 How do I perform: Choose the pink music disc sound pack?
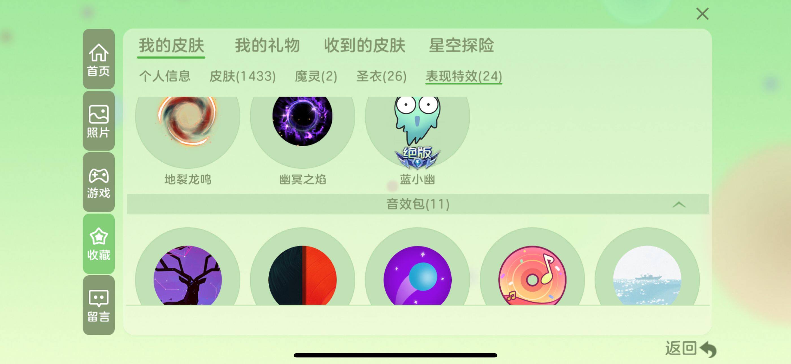coord(532,275)
